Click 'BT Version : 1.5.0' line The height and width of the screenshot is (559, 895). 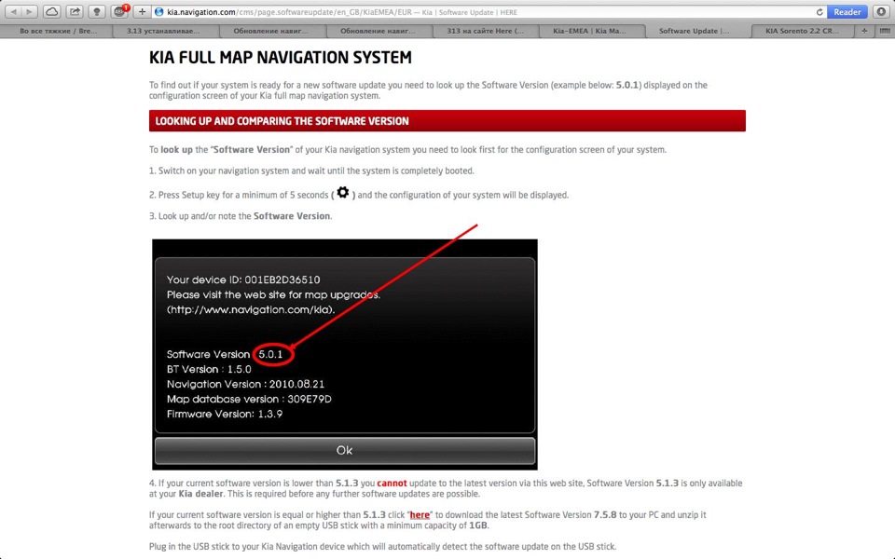tap(209, 369)
